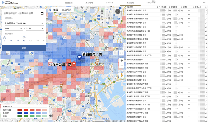Click the 15 mark on stay-time slider
Image resolution: width=208 pixels, height=122 pixels.
pyautogui.click(x=11, y=41)
